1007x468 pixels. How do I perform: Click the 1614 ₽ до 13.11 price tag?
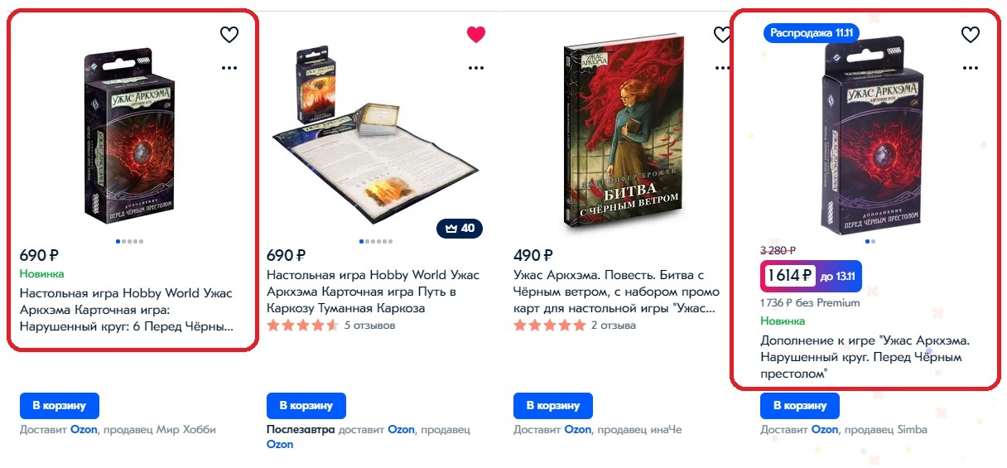[x=812, y=276]
